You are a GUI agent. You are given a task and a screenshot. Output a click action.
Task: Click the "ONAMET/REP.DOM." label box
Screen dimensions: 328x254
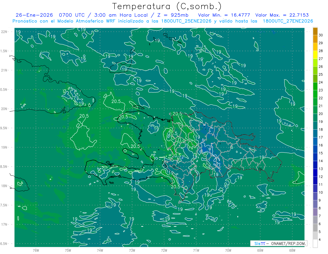279,243
